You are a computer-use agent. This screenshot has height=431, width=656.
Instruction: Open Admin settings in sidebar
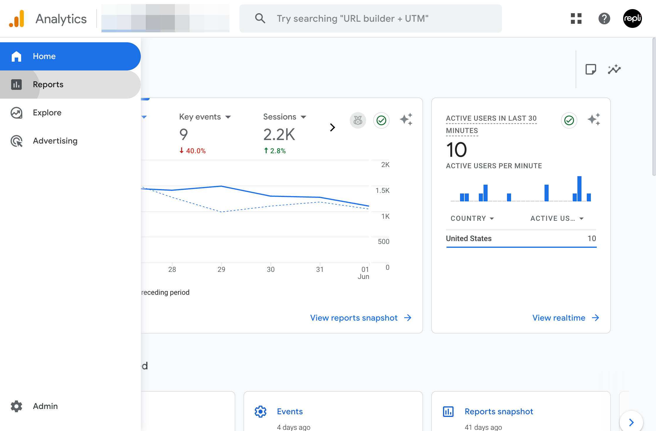point(70,406)
